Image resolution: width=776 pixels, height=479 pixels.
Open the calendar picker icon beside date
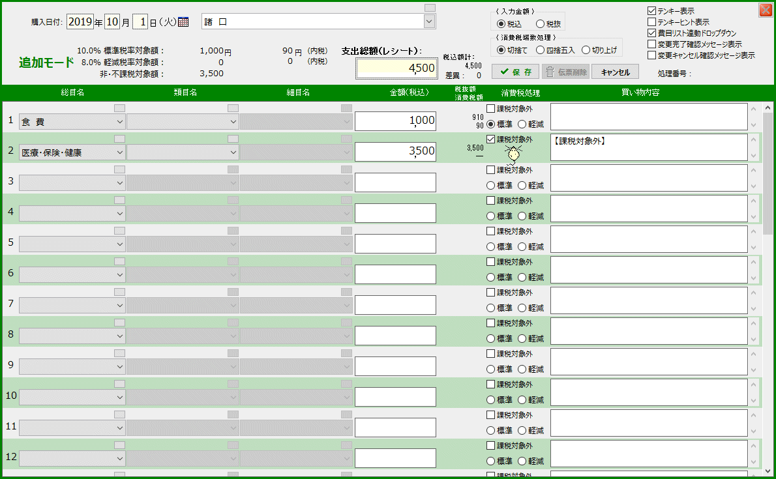tap(183, 22)
